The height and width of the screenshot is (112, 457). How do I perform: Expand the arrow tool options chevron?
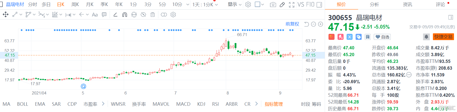coord(87,15)
